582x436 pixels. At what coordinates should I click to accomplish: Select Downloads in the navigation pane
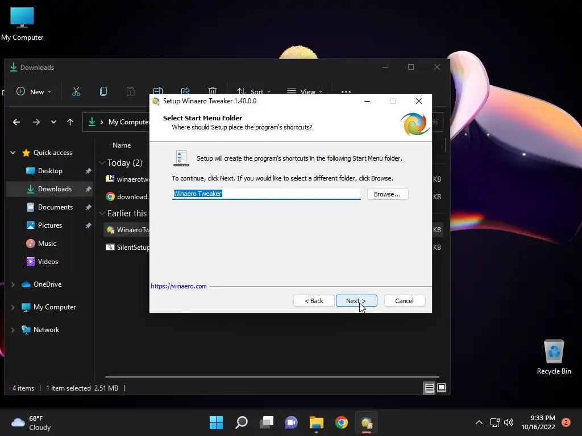pyautogui.click(x=50, y=189)
